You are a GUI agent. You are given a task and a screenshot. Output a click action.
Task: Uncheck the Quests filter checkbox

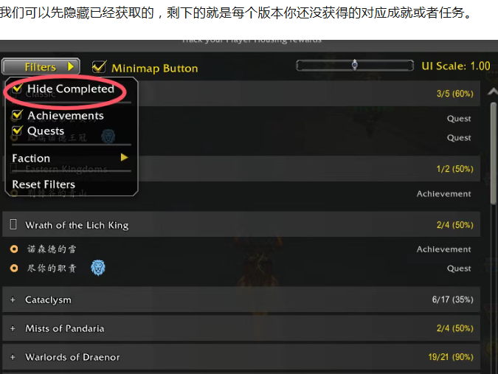click(17, 131)
